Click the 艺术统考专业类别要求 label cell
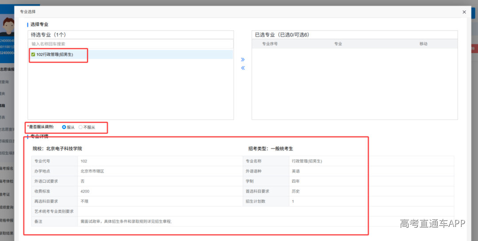The image size is (478, 241). pos(54,211)
